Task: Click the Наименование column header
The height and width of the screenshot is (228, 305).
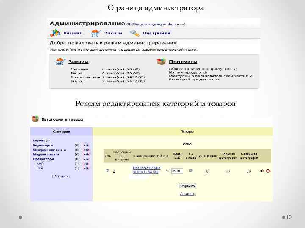Action: click(144, 156)
